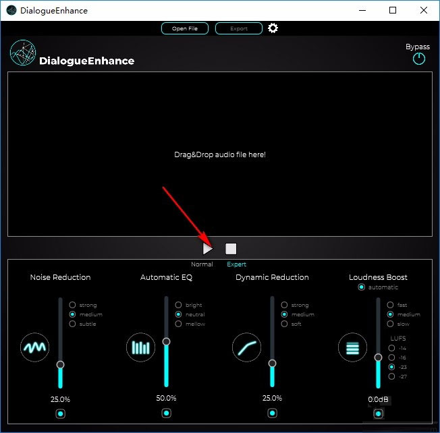Minimize the DialogueEnhance window
Screen dimensions: 440x433
pos(362,10)
